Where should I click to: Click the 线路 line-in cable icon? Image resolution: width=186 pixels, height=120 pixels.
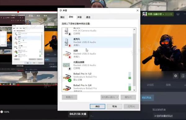coord(67,54)
